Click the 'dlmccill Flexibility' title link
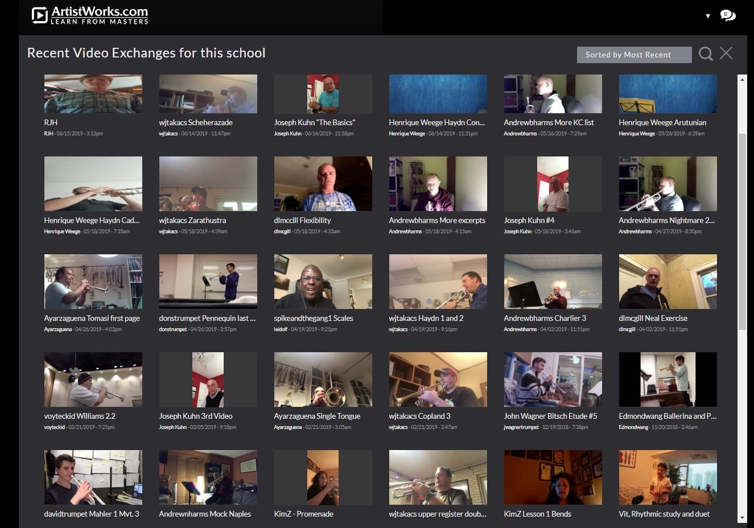 (x=302, y=220)
